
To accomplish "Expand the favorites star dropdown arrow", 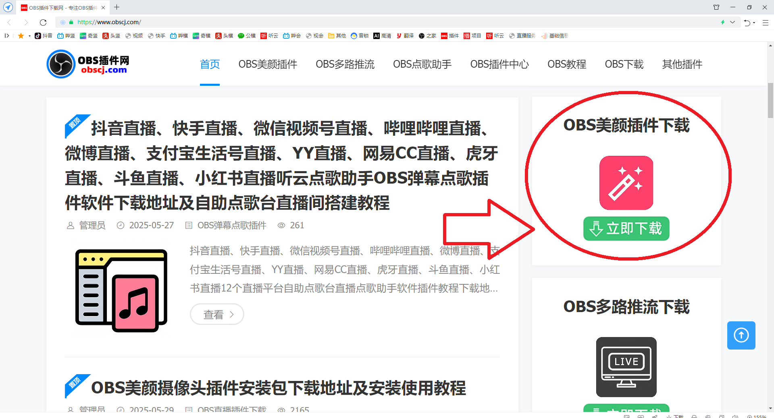I will [29, 36].
